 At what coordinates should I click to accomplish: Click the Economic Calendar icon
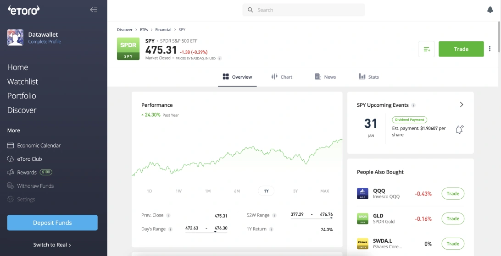(x=11, y=145)
